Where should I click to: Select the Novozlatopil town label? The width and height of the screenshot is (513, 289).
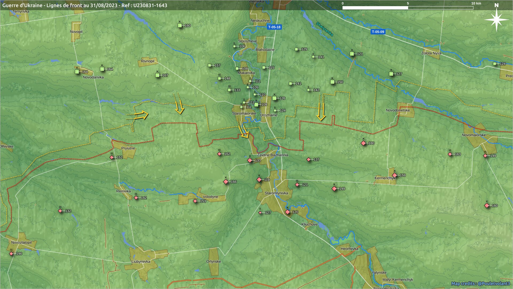coord(21,242)
